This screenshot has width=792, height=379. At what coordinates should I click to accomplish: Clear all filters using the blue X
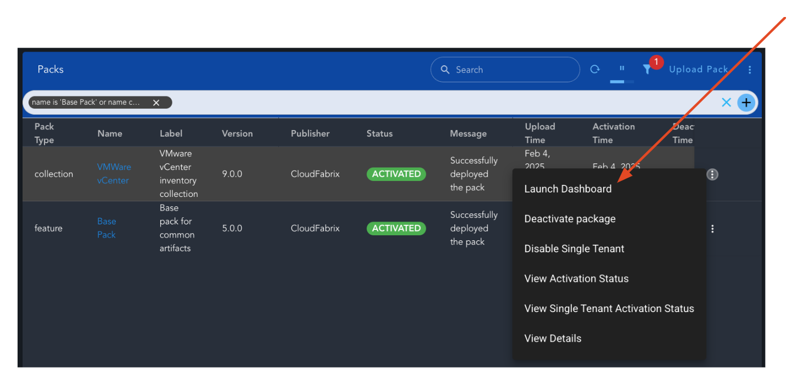tap(726, 102)
